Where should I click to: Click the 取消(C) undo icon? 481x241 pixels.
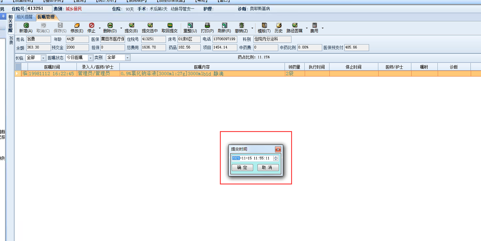(43, 25)
